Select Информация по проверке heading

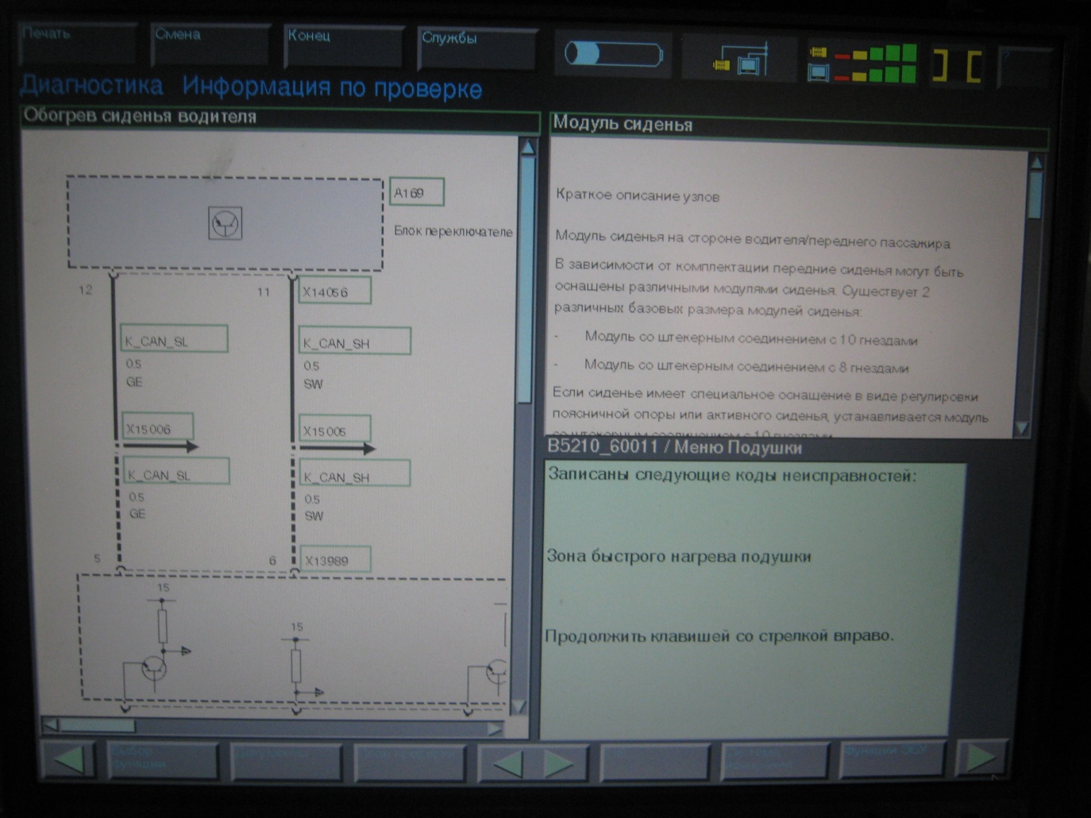point(332,87)
